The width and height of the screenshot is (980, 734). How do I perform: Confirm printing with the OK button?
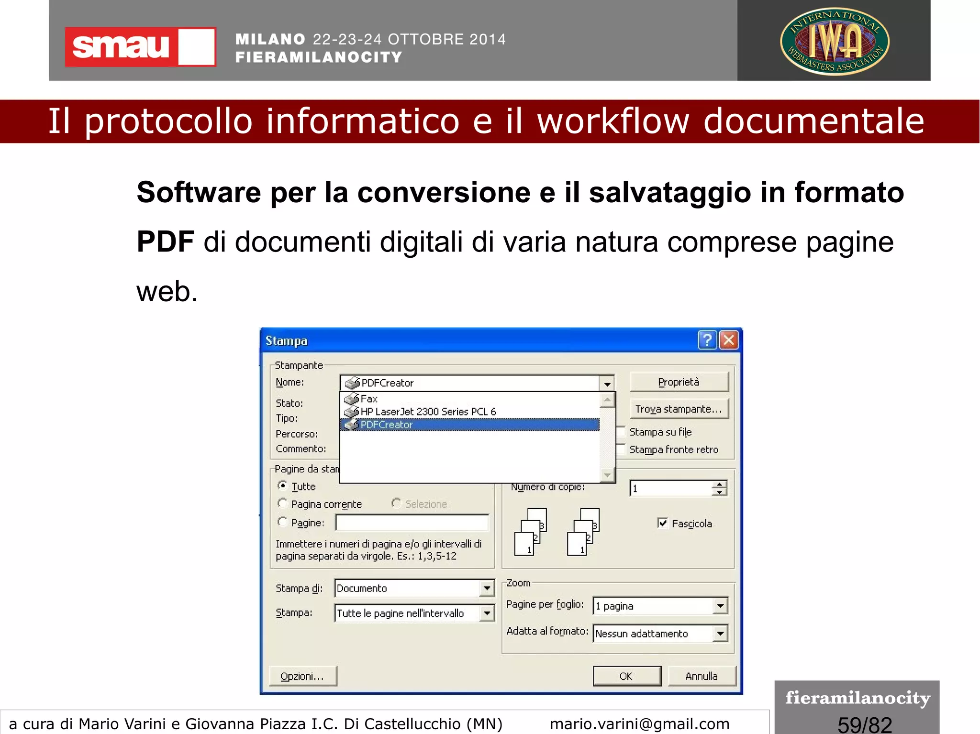(627, 676)
